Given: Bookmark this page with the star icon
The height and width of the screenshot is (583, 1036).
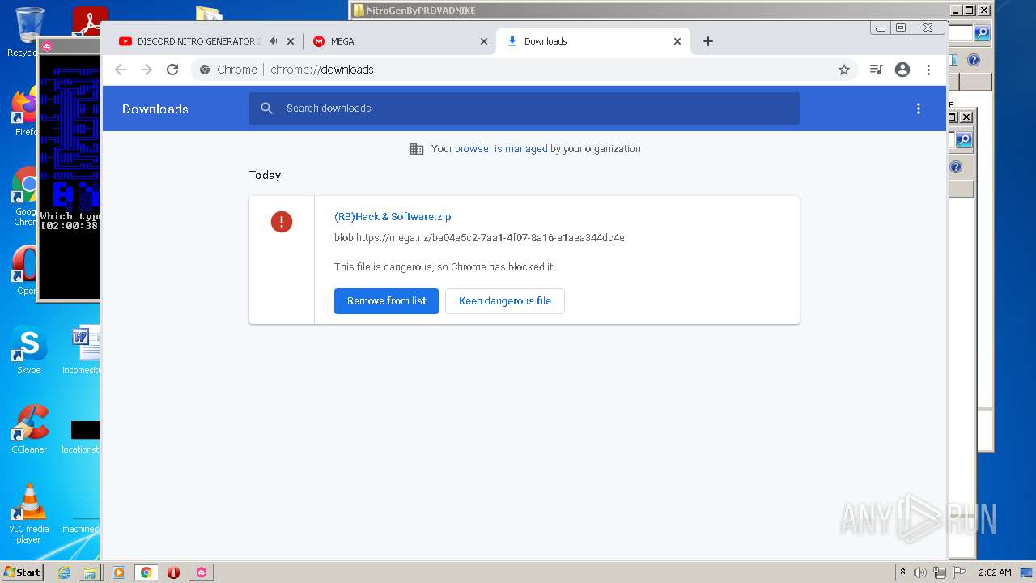Looking at the screenshot, I should tap(844, 70).
